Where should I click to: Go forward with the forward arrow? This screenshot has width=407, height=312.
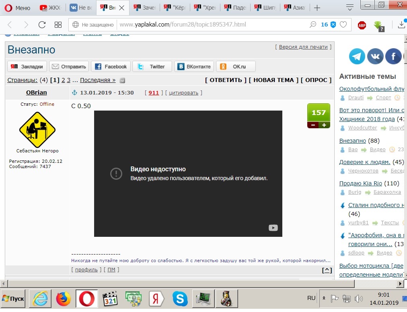pos(26,25)
